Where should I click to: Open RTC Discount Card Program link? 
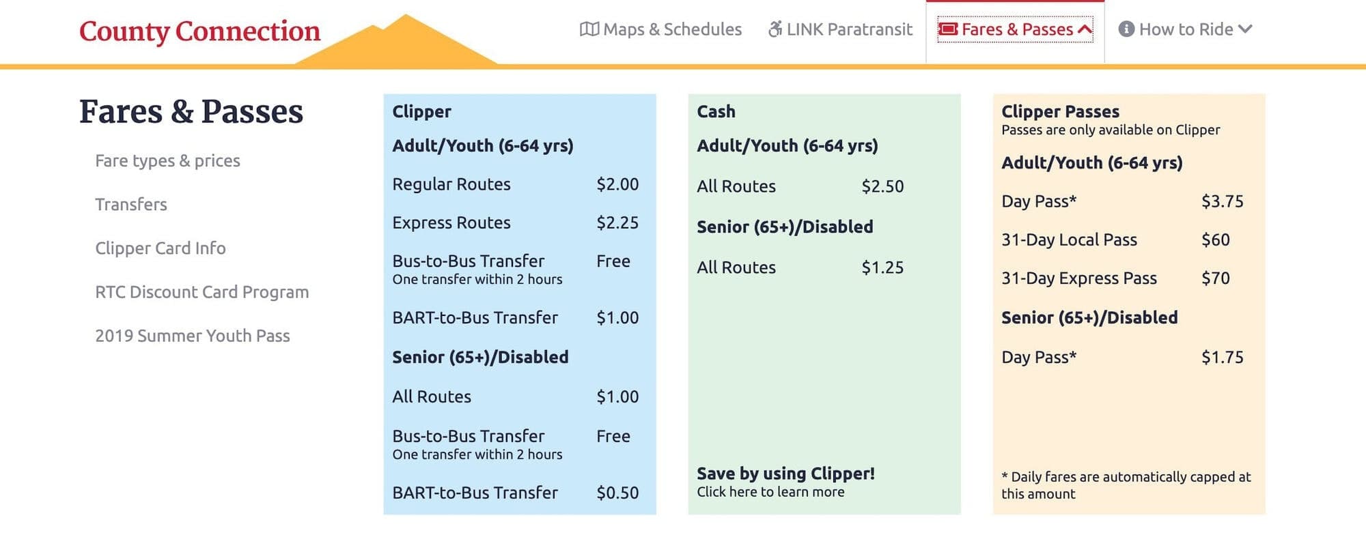point(202,292)
